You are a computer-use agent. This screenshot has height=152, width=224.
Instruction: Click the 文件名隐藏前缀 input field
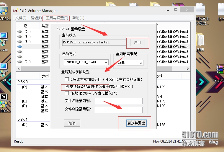click(x=119, y=101)
